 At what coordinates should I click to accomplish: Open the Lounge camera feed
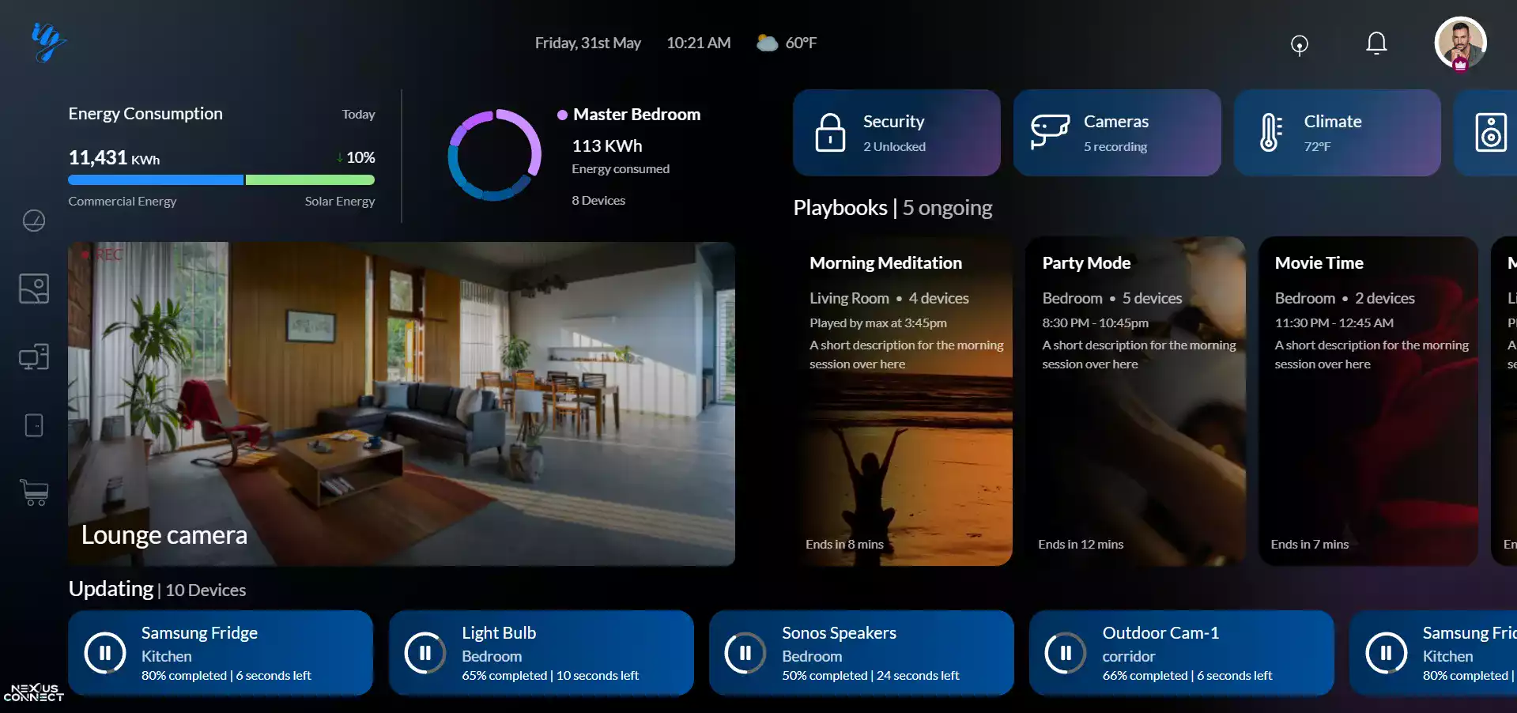point(402,403)
